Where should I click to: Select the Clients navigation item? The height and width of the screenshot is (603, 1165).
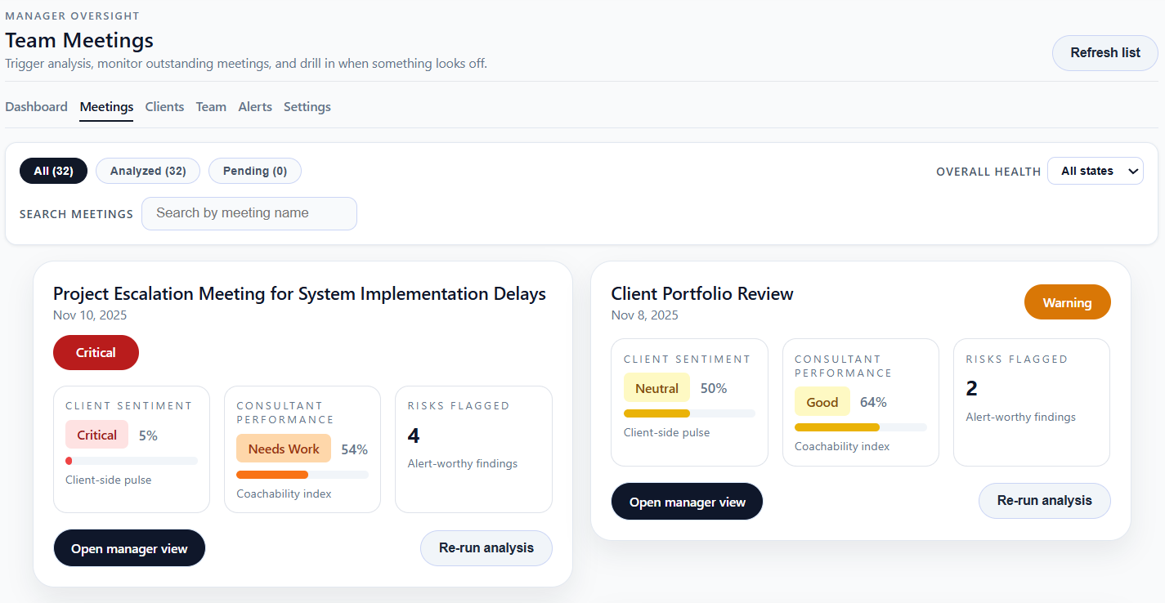click(x=164, y=106)
